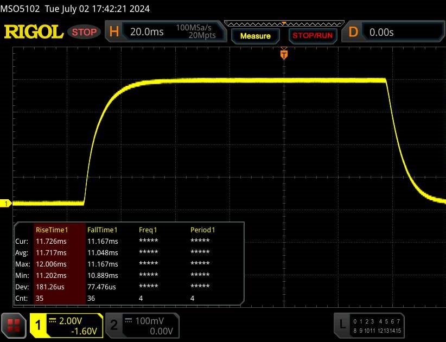Open horizontal timebase 20.0ms setting
This screenshot has width=446, height=342.
coord(147,32)
